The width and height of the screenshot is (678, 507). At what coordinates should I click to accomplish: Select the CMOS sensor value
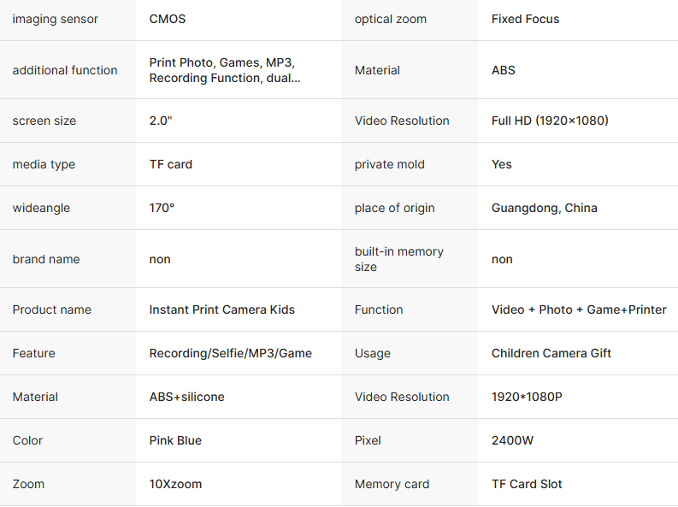(x=168, y=19)
